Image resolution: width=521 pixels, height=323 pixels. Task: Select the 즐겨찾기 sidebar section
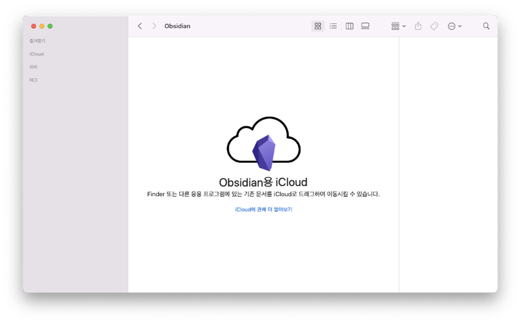(x=37, y=41)
